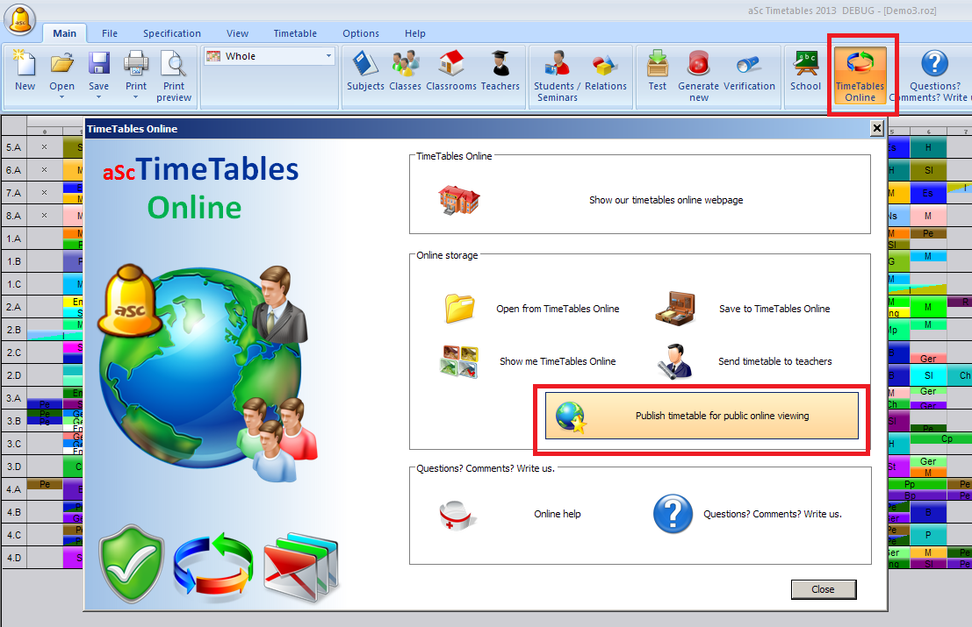Click Show me TimeTables Online
Viewport: 972px width, 627px height.
558,360
